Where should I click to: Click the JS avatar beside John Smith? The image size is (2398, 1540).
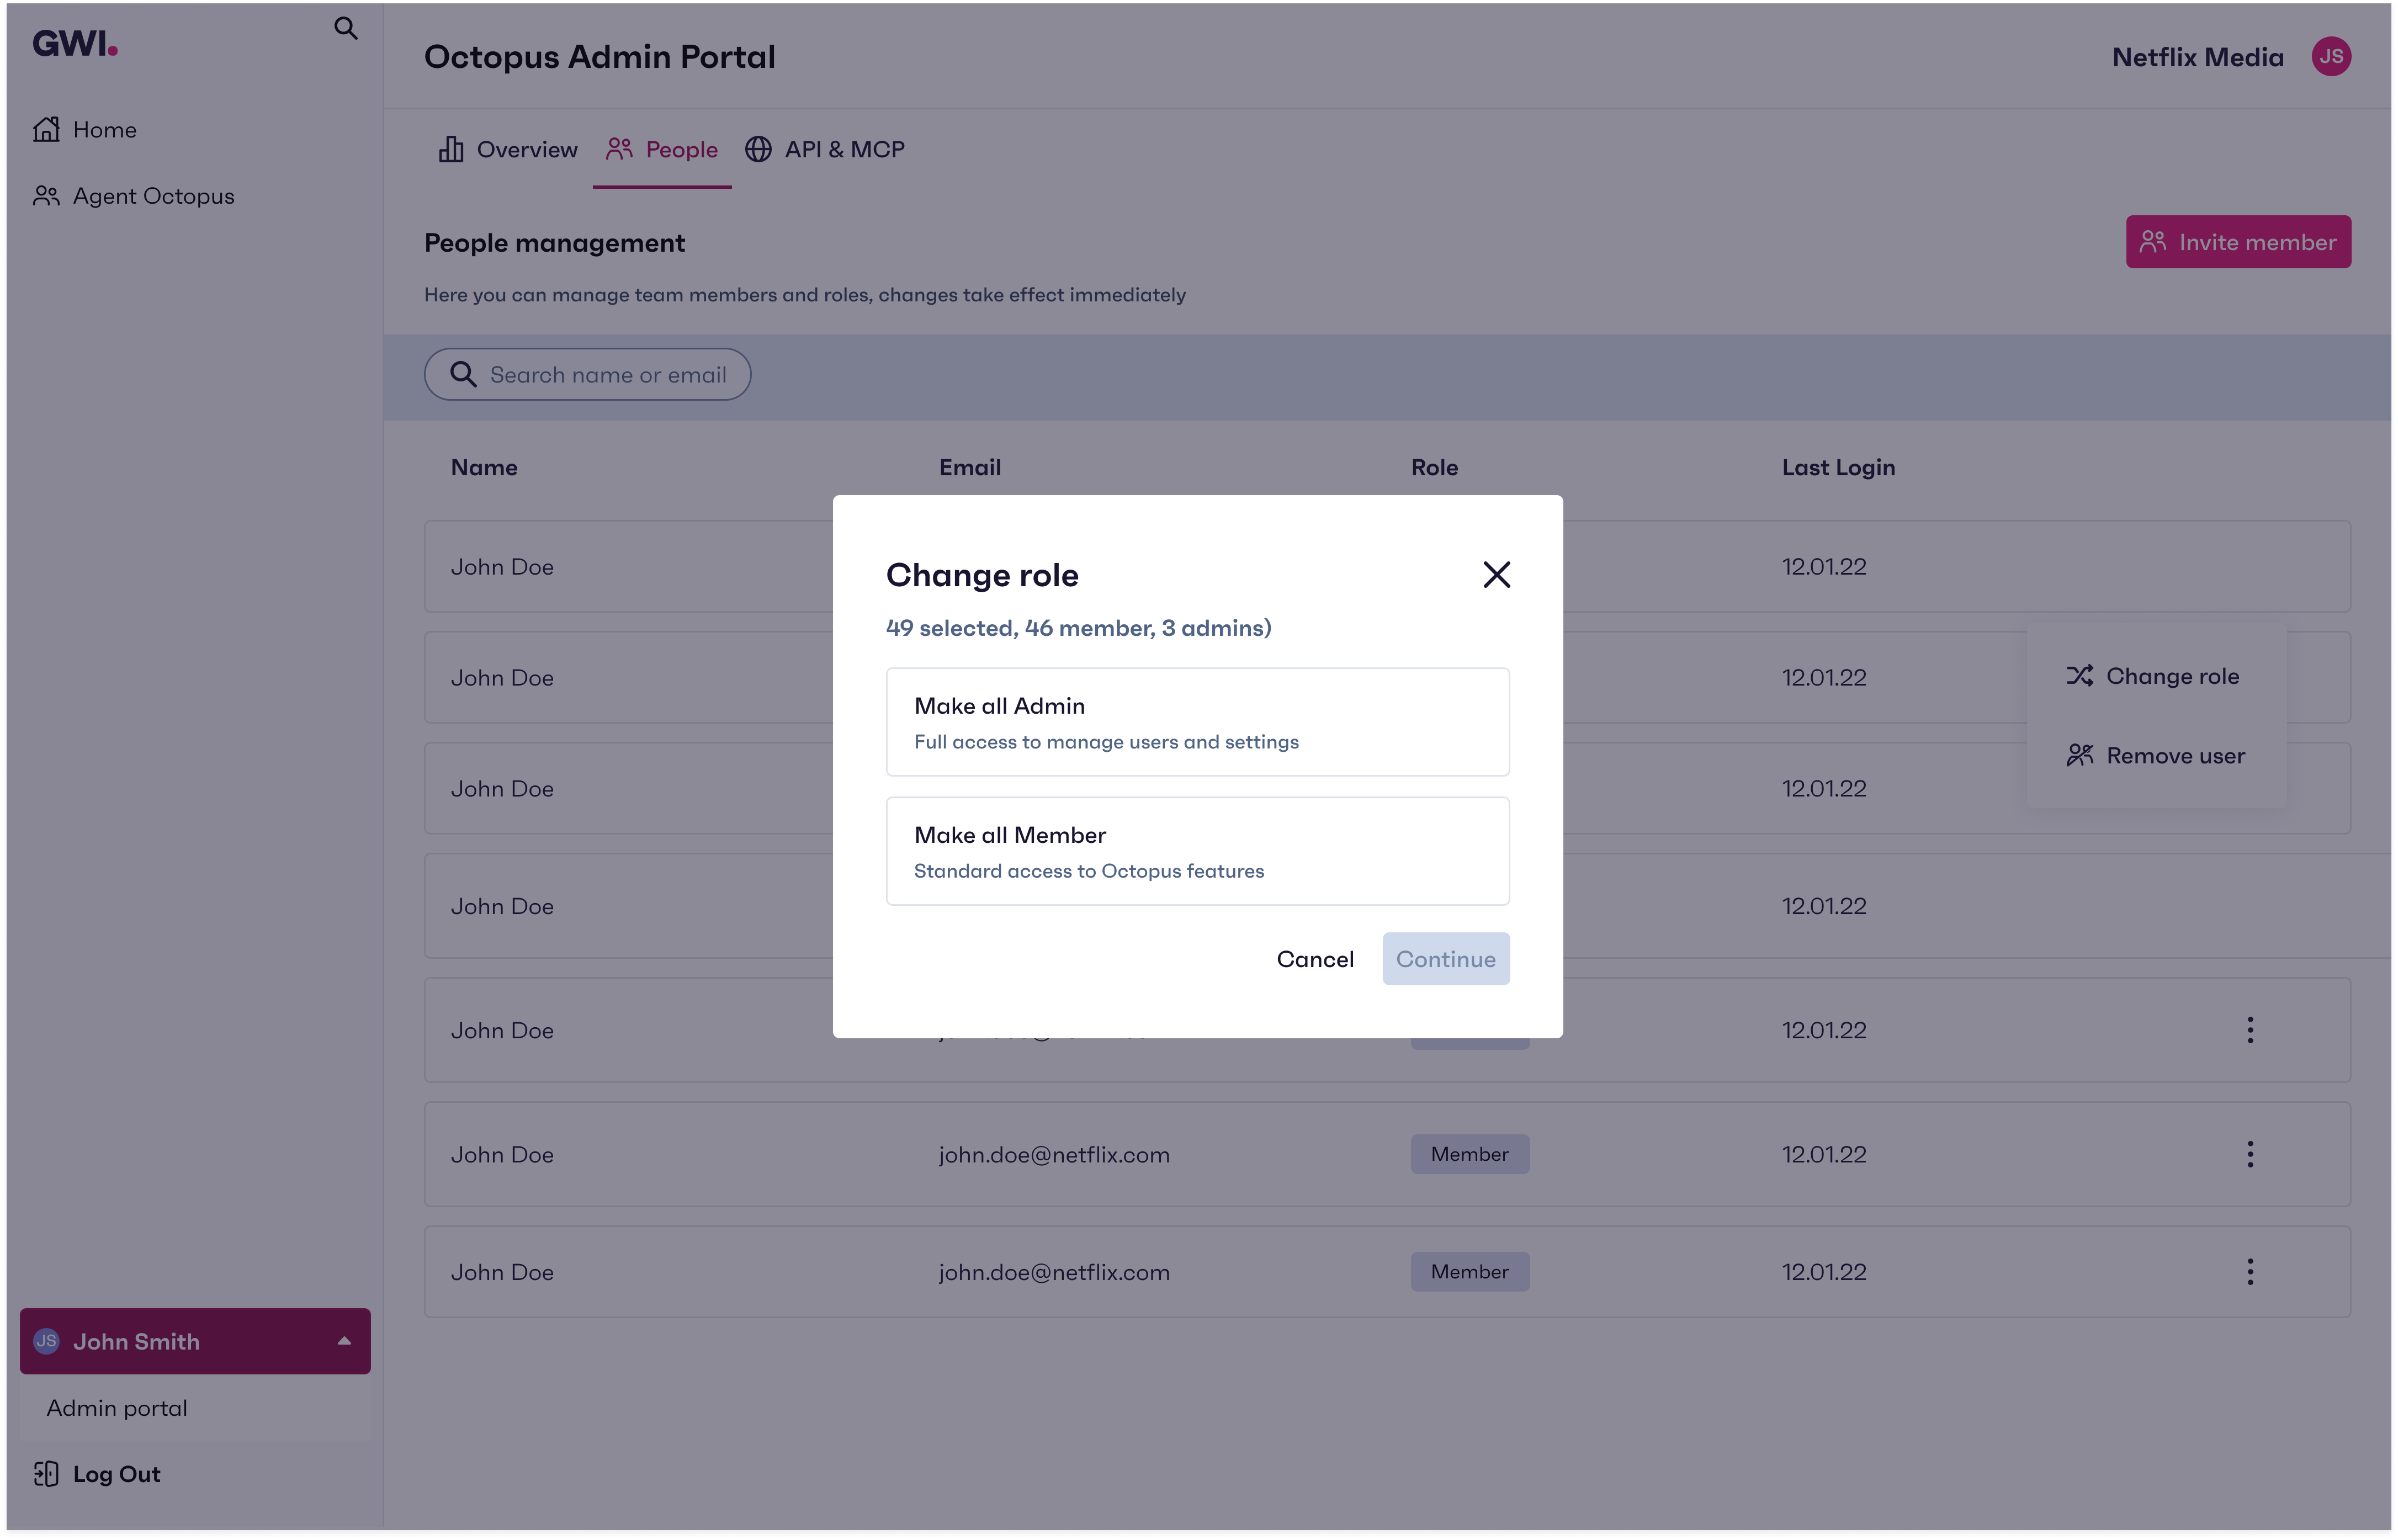(46, 1341)
